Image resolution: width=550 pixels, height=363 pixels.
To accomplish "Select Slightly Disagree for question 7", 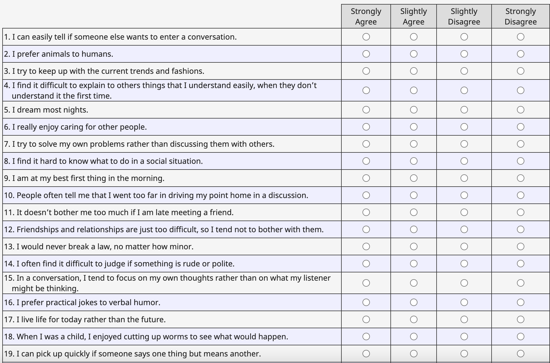I will (x=464, y=144).
